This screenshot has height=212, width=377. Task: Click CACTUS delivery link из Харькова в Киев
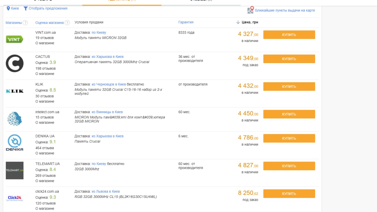(x=108, y=57)
